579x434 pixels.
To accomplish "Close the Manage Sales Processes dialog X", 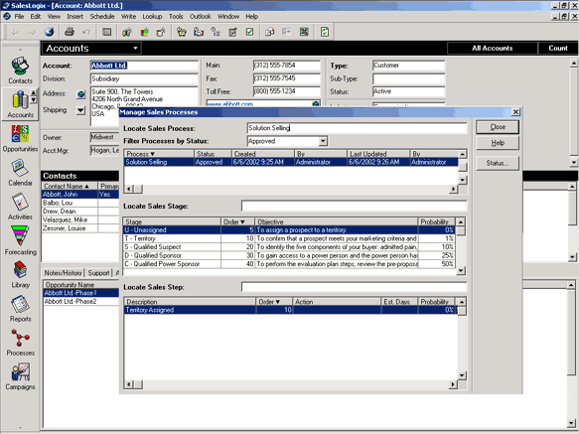I will tap(515, 112).
